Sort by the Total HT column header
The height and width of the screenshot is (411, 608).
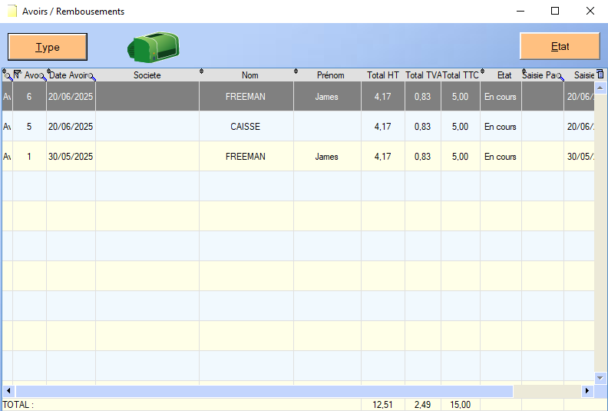382,75
